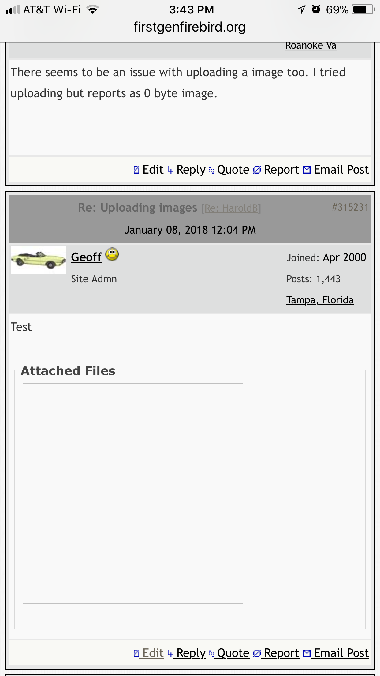This screenshot has height=676, width=380.
Task: Follow the [Re: HaroldB] parent post link
Action: [x=231, y=208]
